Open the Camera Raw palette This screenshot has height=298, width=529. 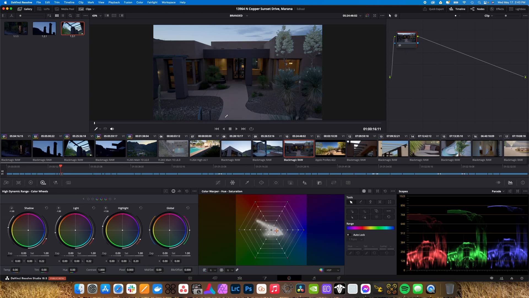6,182
